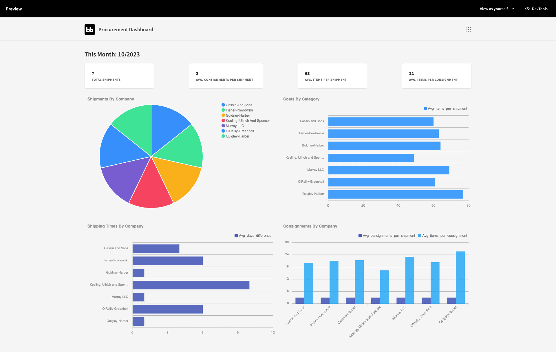Expand the View as yourself dropdown
Viewport: 556px width, 352px height.
point(497,9)
